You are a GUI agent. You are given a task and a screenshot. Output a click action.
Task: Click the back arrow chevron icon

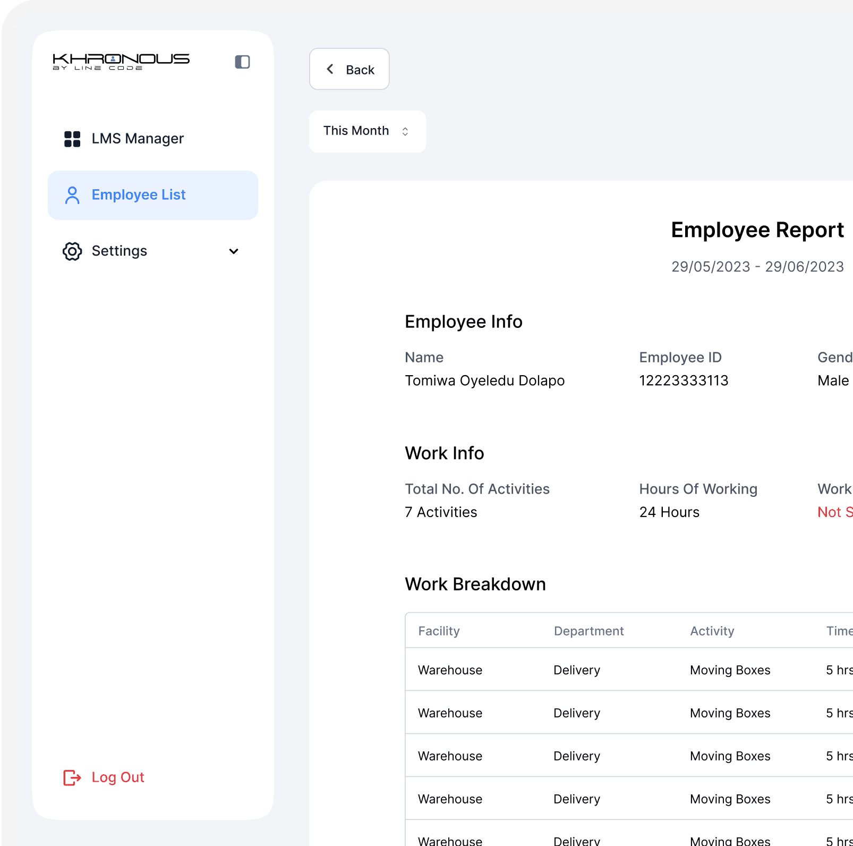tap(330, 69)
